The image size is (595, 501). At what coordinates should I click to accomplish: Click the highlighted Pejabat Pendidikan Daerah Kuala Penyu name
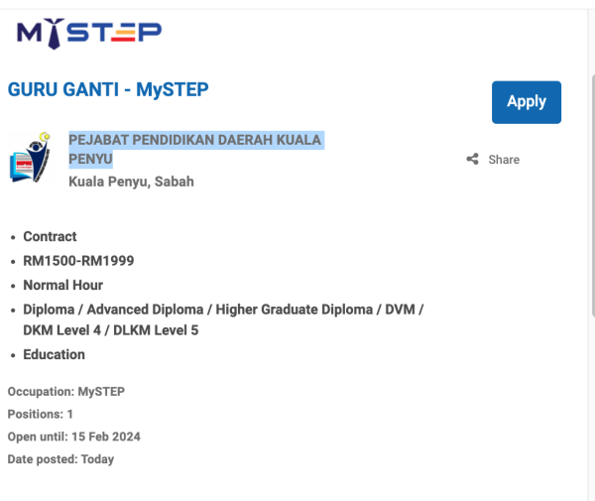click(194, 140)
